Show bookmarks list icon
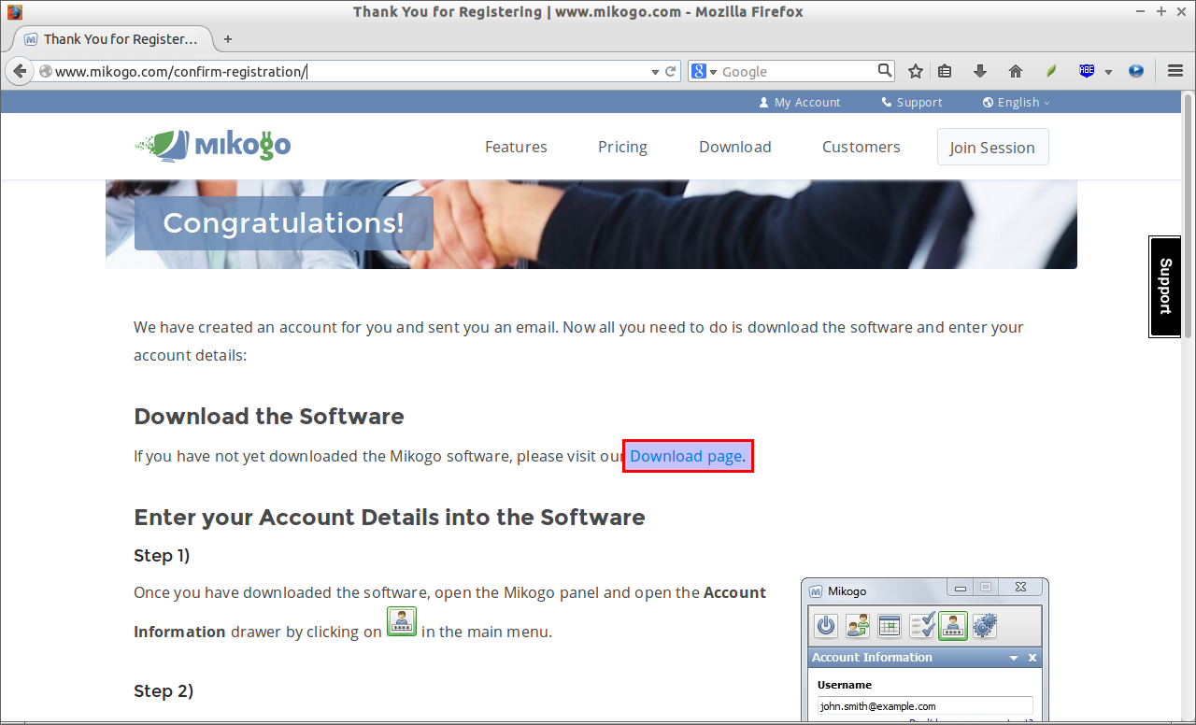This screenshot has height=725, width=1196. 945,71
